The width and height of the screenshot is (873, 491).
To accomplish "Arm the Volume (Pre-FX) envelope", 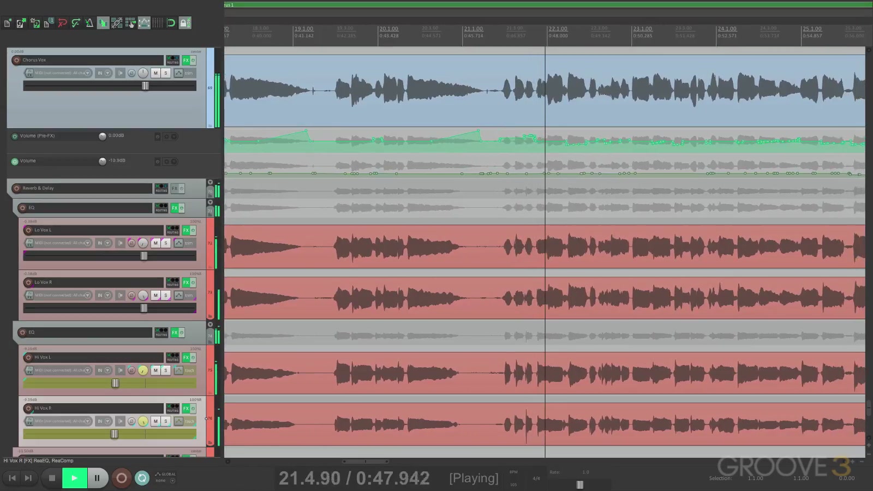I will pos(15,136).
